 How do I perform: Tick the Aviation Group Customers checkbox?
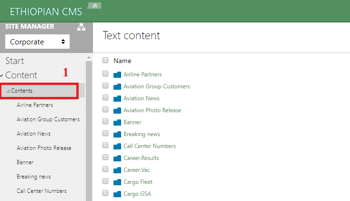pos(105,85)
